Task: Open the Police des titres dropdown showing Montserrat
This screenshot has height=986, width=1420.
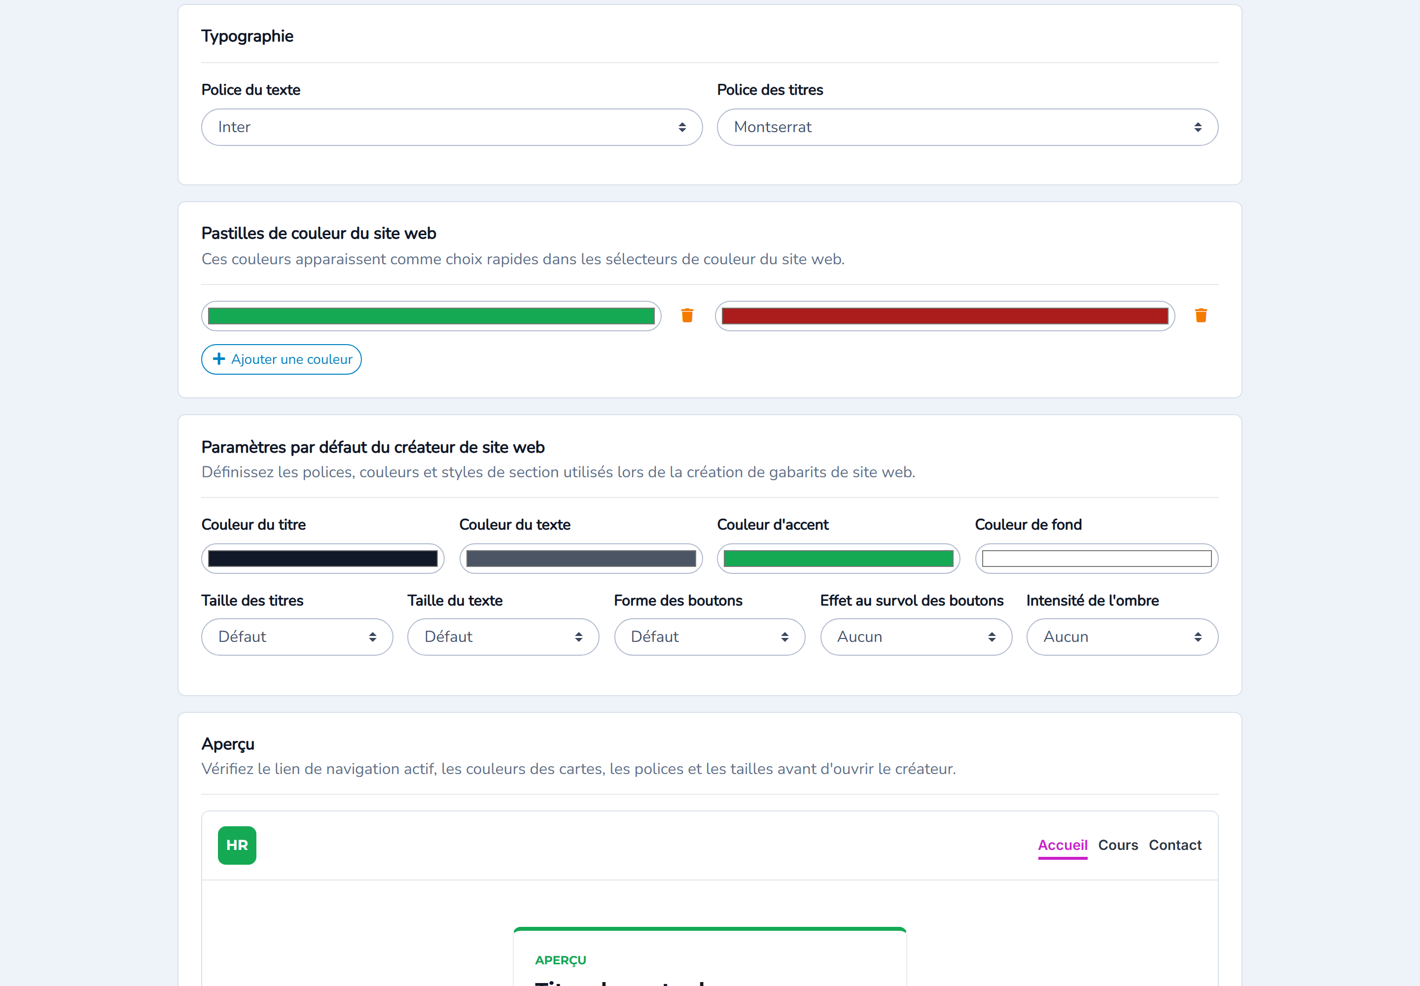Action: [x=967, y=127]
